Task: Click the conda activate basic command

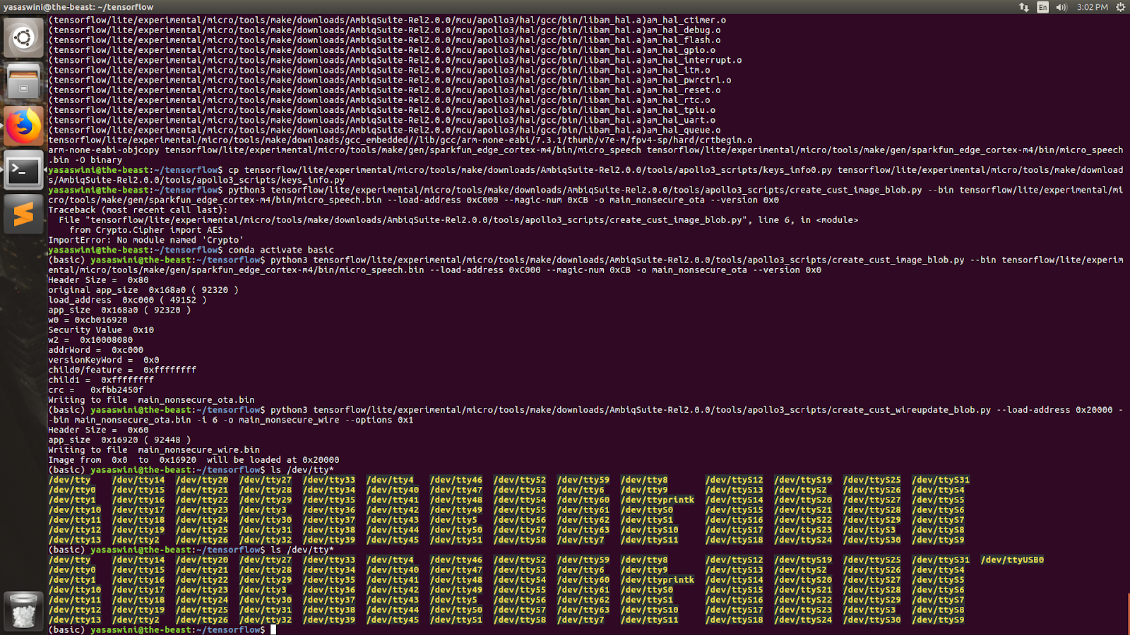Action: click(281, 250)
